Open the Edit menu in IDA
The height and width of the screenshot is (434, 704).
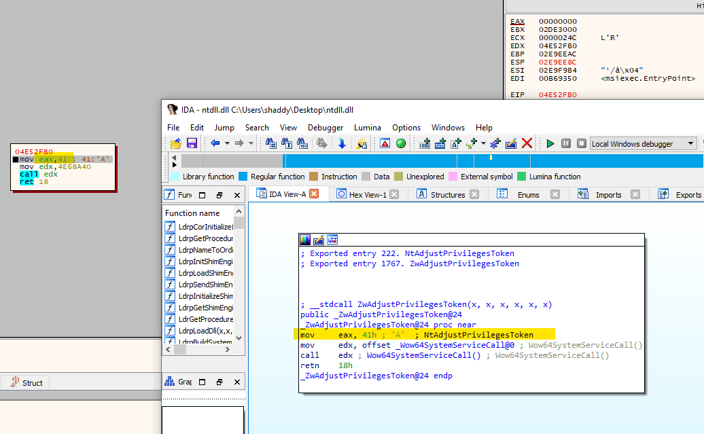click(x=196, y=128)
